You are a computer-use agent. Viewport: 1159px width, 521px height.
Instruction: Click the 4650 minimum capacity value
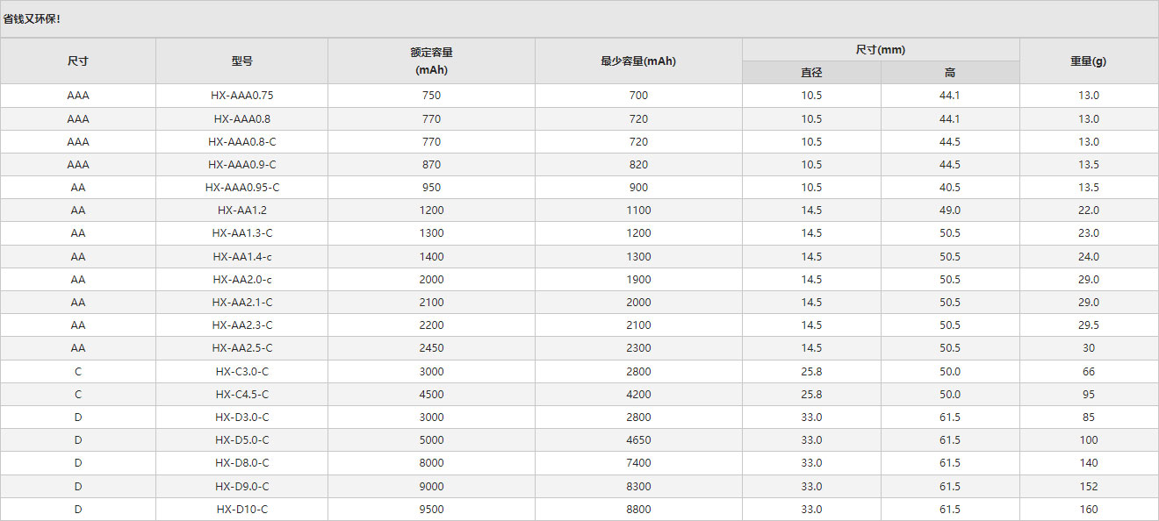click(x=638, y=440)
